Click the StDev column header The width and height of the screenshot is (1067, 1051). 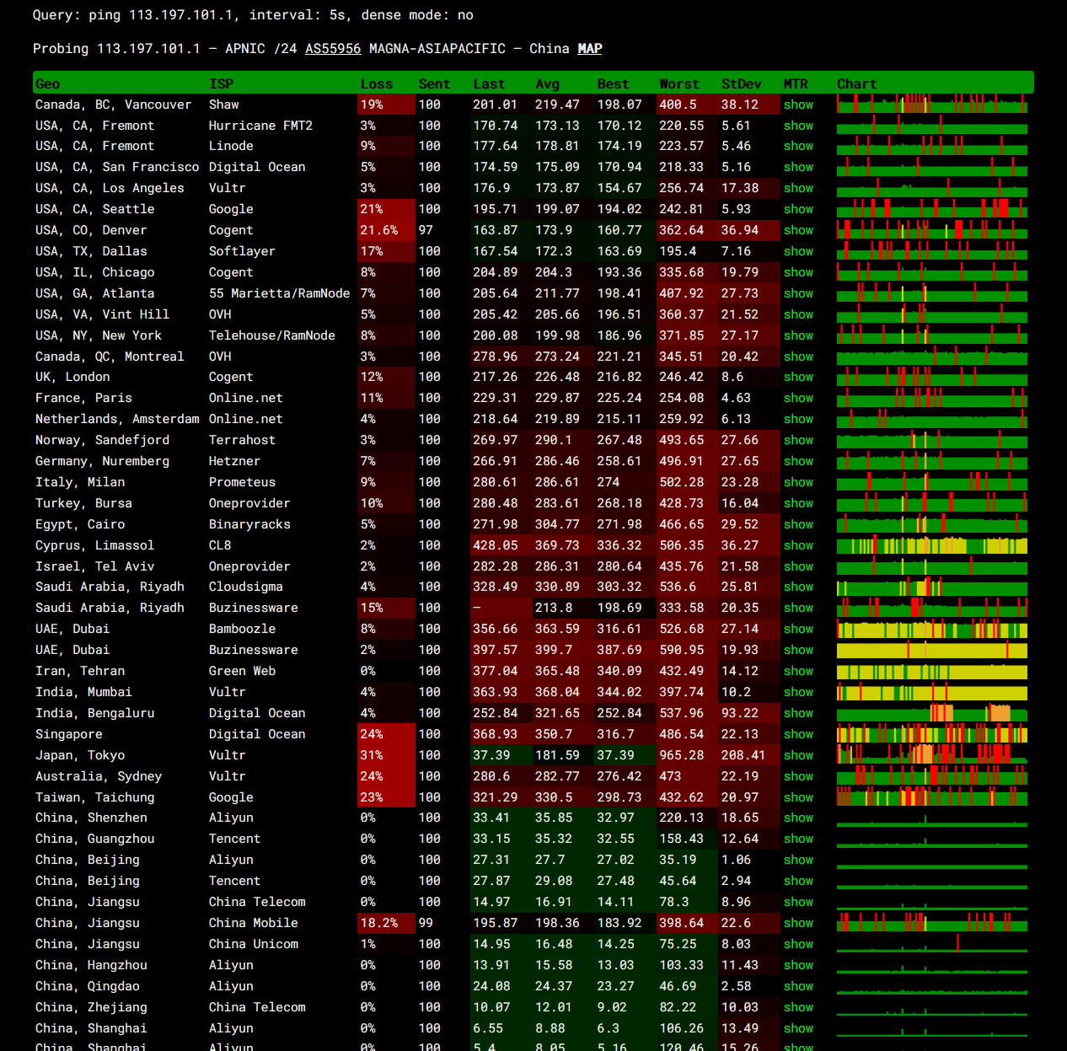[x=741, y=83]
